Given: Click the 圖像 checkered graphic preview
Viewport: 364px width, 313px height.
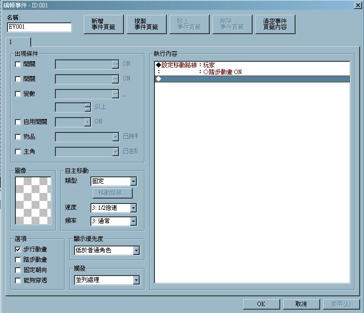Looking at the screenshot, I should point(33,200).
